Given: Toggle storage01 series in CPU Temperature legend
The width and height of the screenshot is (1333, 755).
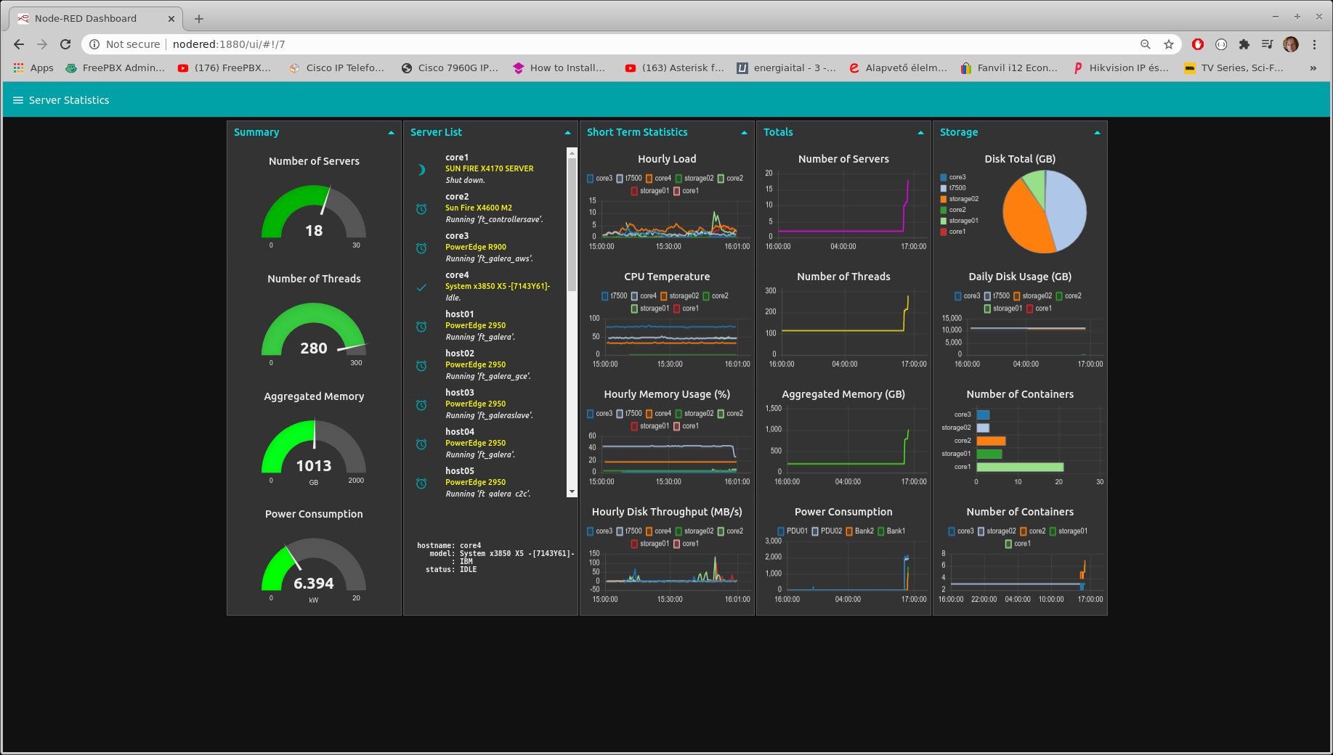Looking at the screenshot, I should click(x=650, y=309).
